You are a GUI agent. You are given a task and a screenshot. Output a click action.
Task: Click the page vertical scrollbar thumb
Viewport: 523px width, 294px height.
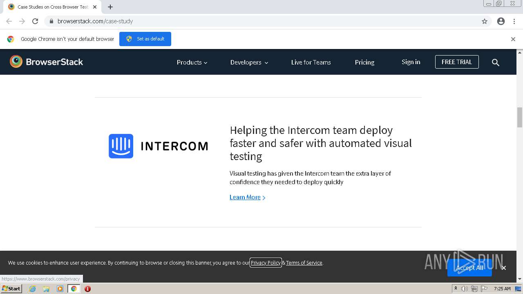(x=520, y=117)
